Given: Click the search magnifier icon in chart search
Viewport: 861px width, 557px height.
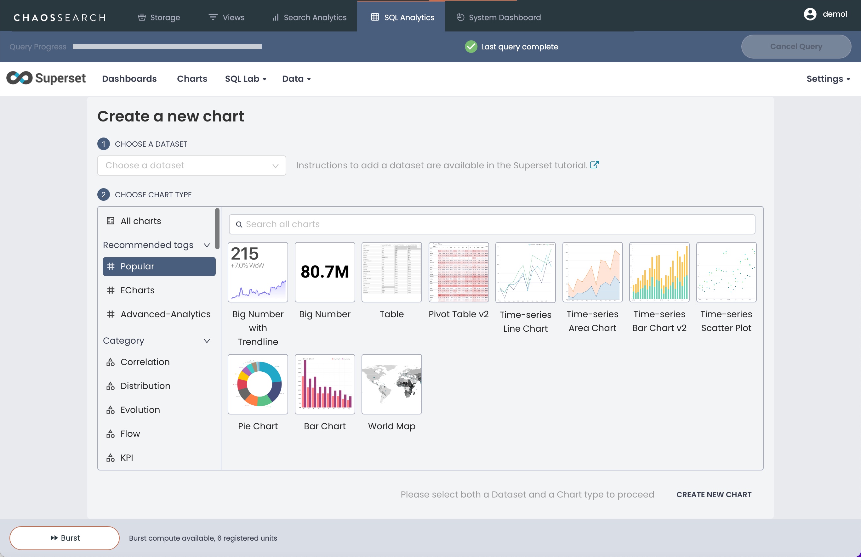Looking at the screenshot, I should [x=239, y=224].
